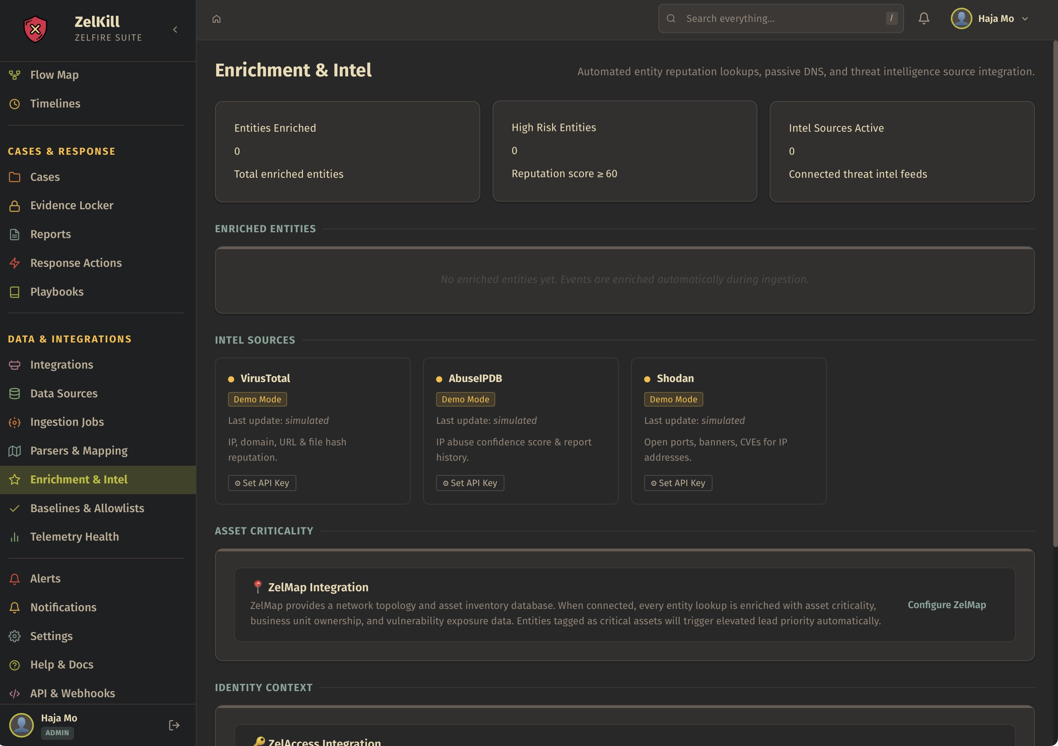Open Baselines & Allowlists menu item

(x=87, y=508)
